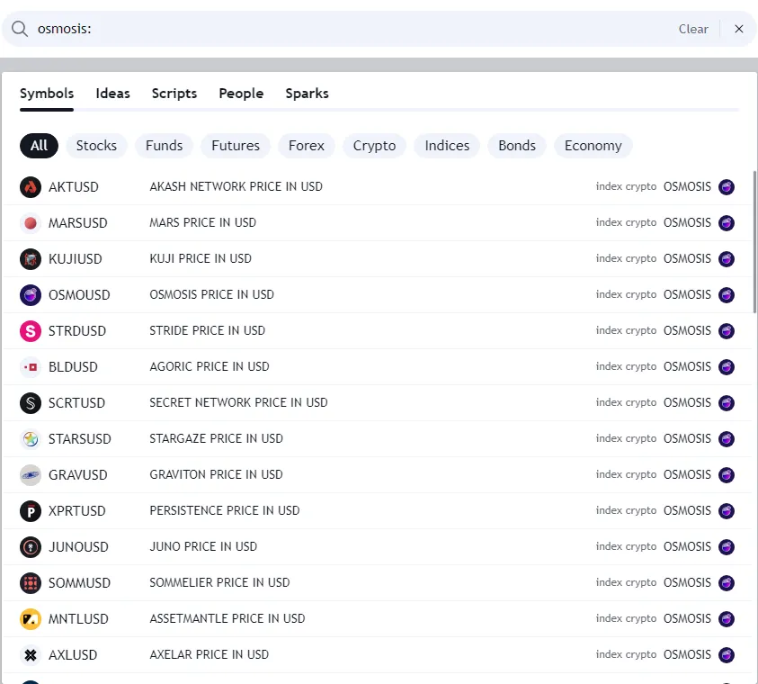
Task: Switch to the People tab
Action: [241, 94]
